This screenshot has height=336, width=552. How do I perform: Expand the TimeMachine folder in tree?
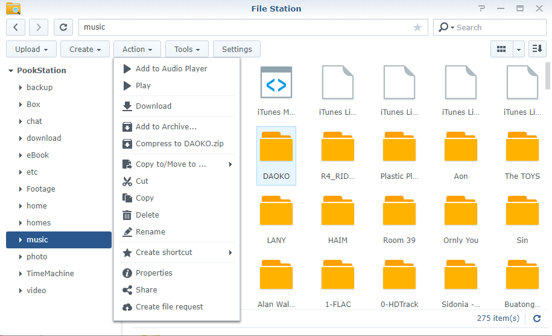[21, 274]
